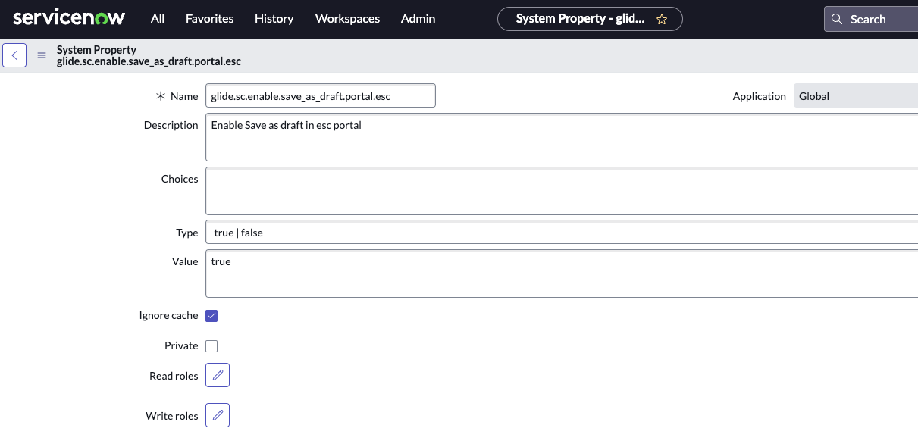This screenshot has height=447, width=918.
Task: Unfavorite the System Property record via star icon
Action: click(x=662, y=19)
